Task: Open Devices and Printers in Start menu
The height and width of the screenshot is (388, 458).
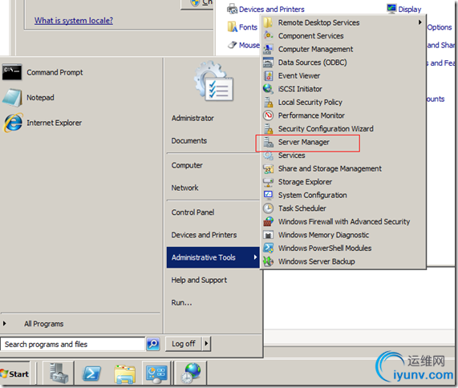Action: pyautogui.click(x=204, y=235)
